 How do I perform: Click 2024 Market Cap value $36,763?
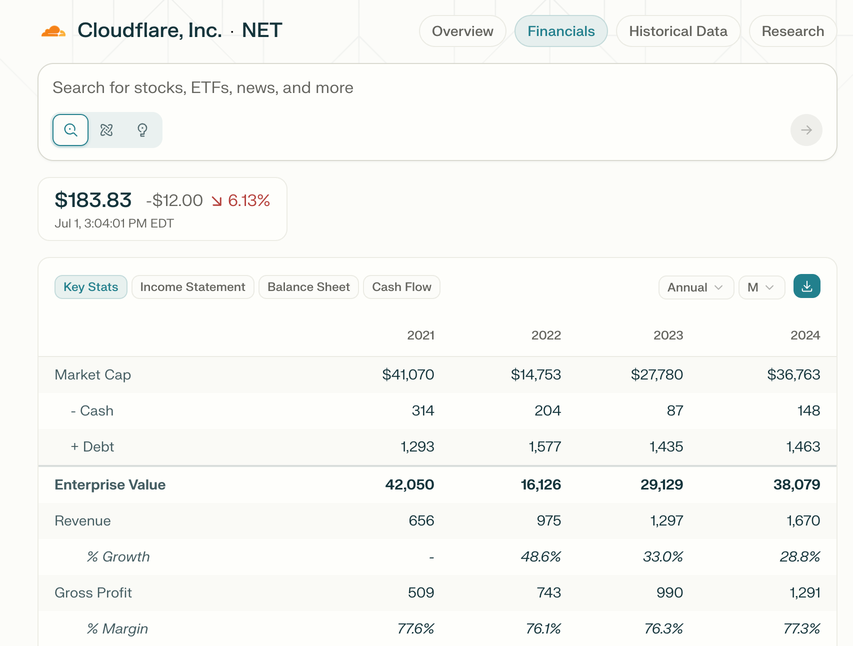[793, 374]
